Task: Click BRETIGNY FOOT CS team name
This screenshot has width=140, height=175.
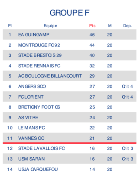Action: pos(39,107)
